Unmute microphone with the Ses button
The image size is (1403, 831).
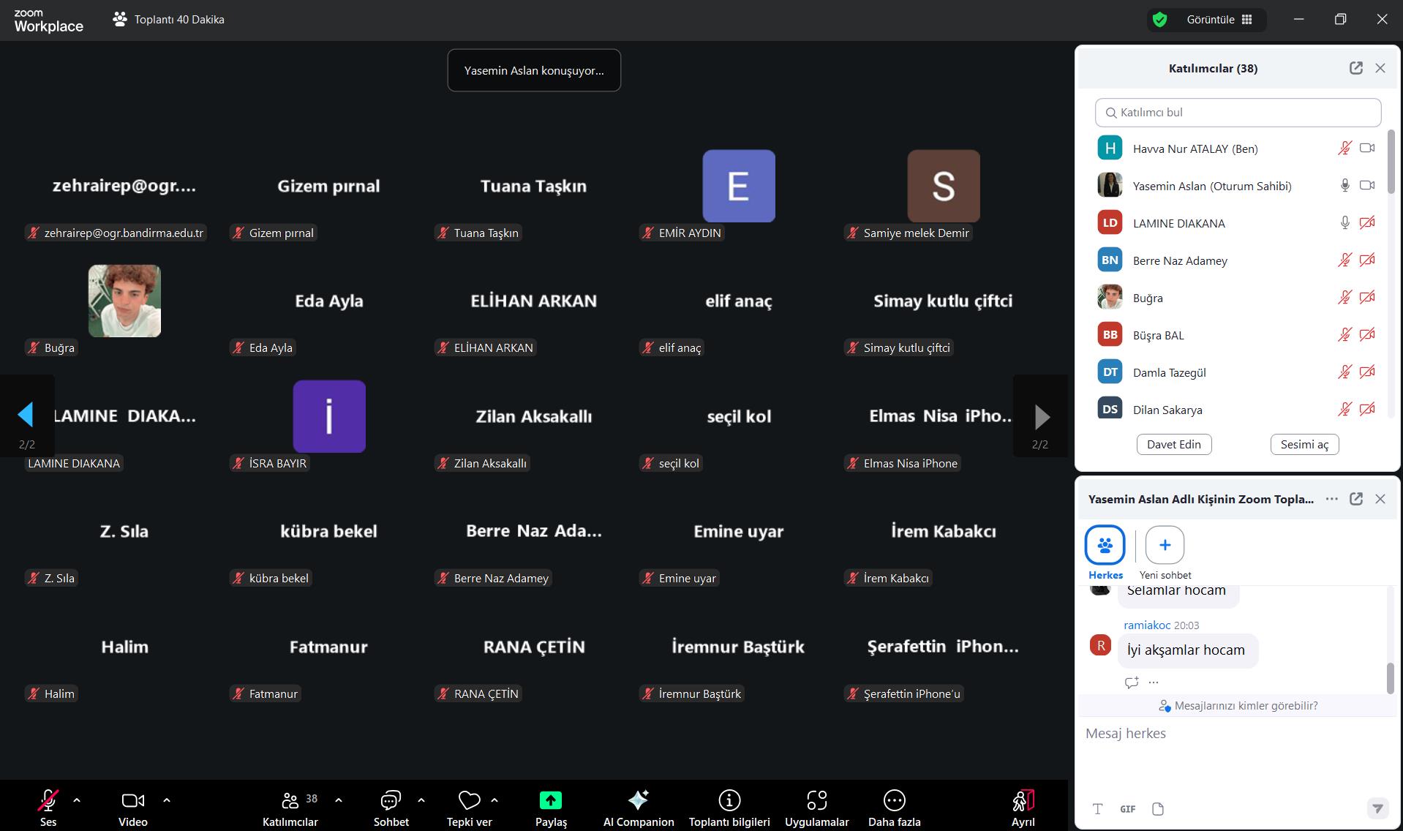click(x=48, y=801)
